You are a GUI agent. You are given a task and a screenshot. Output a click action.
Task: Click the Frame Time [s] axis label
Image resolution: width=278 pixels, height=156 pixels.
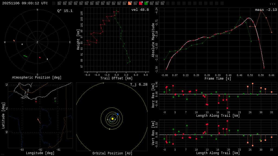pyautogui.click(x=218, y=79)
